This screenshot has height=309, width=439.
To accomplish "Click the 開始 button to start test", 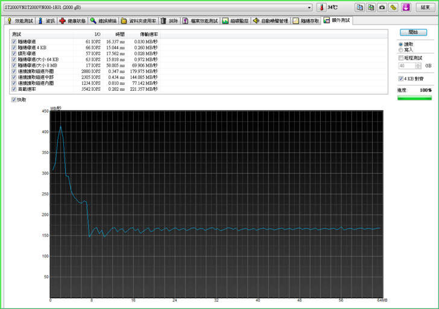I will 413,32.
